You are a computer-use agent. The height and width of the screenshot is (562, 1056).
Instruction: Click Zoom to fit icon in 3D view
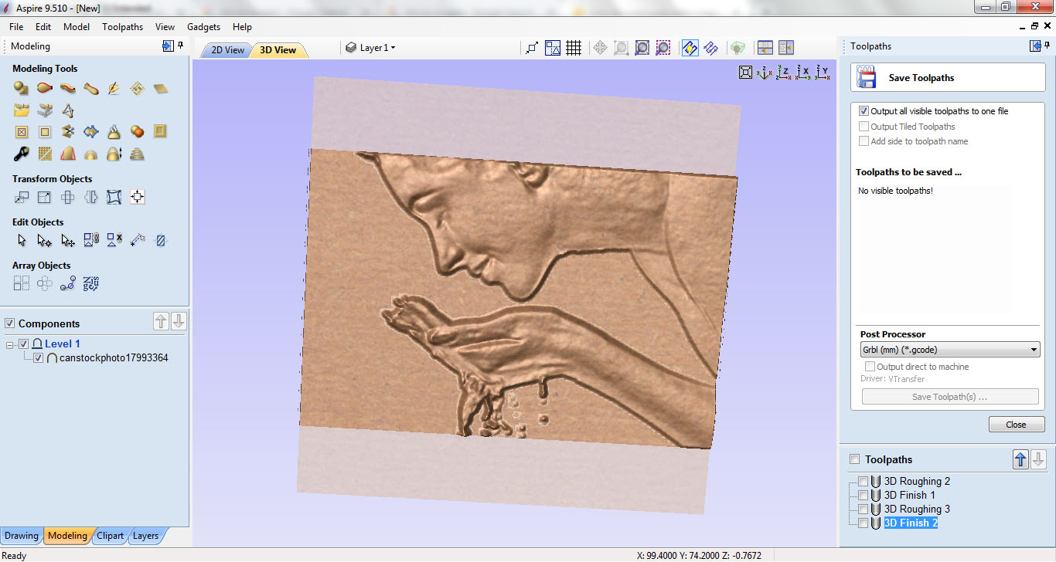point(745,73)
